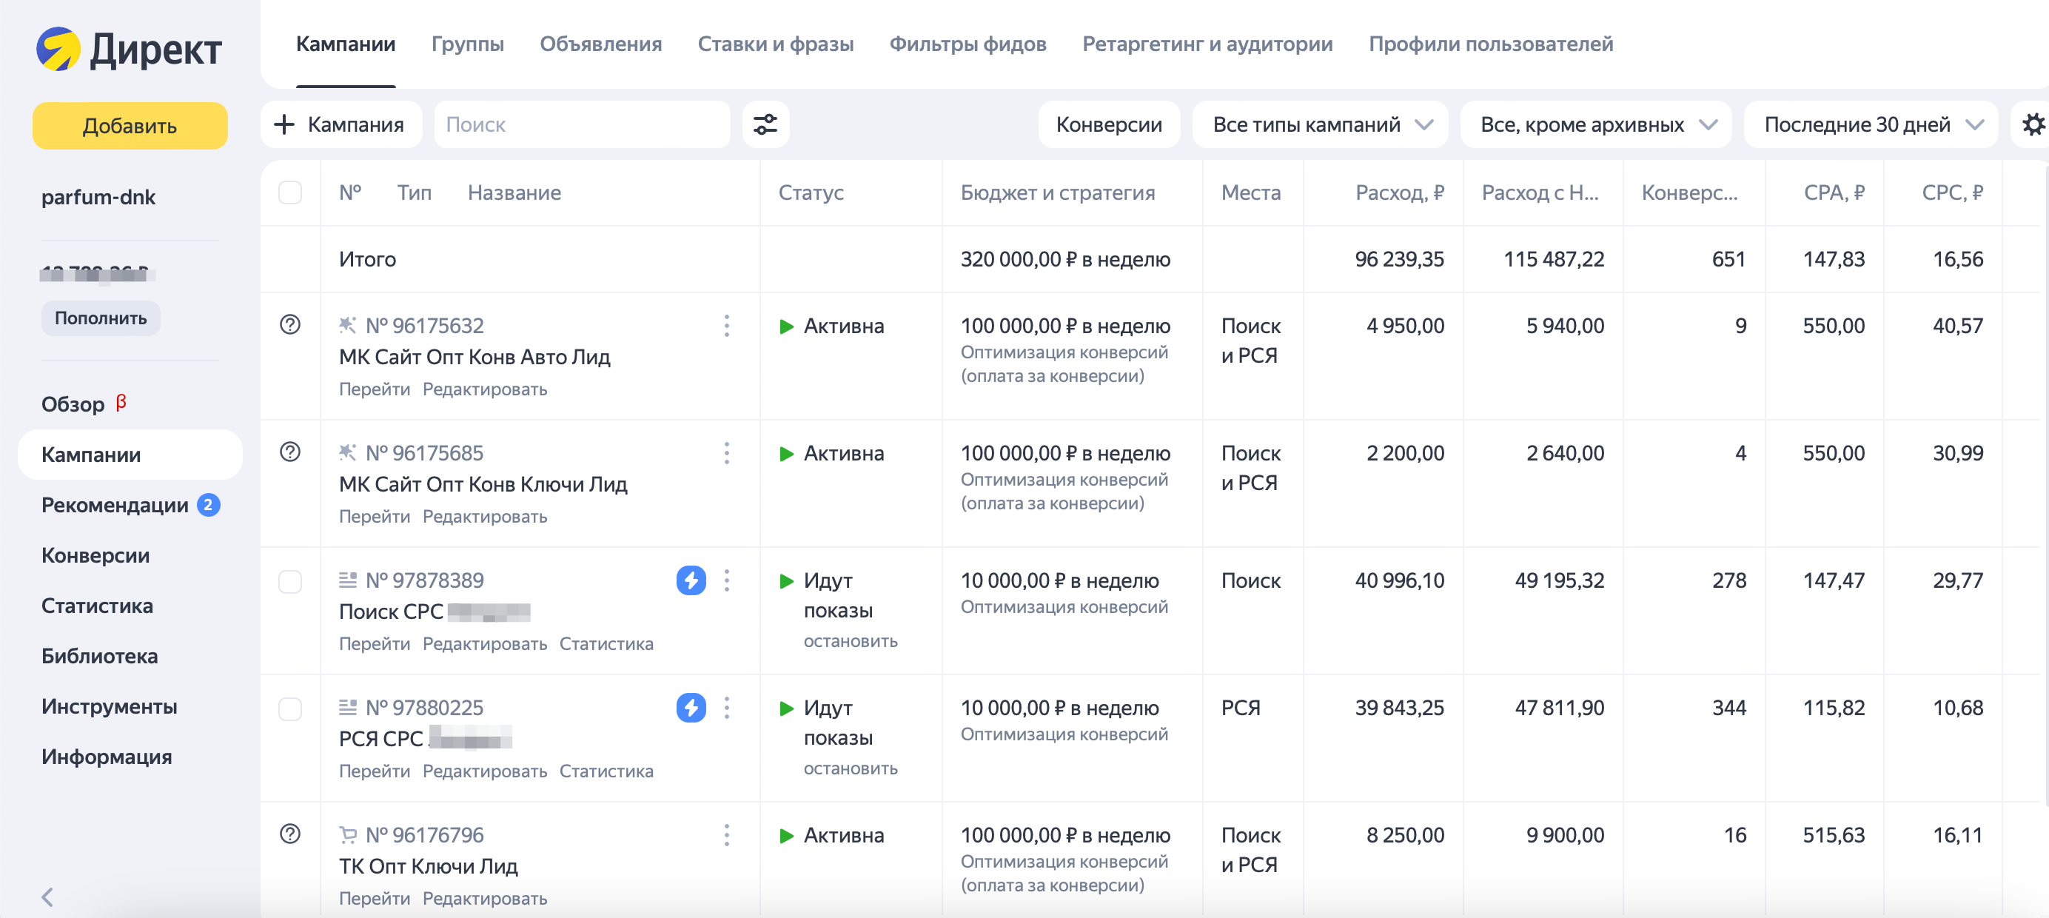The height and width of the screenshot is (918, 2049).
Task: Tick checkbox for РСЯ CPC campaign
Action: click(290, 708)
